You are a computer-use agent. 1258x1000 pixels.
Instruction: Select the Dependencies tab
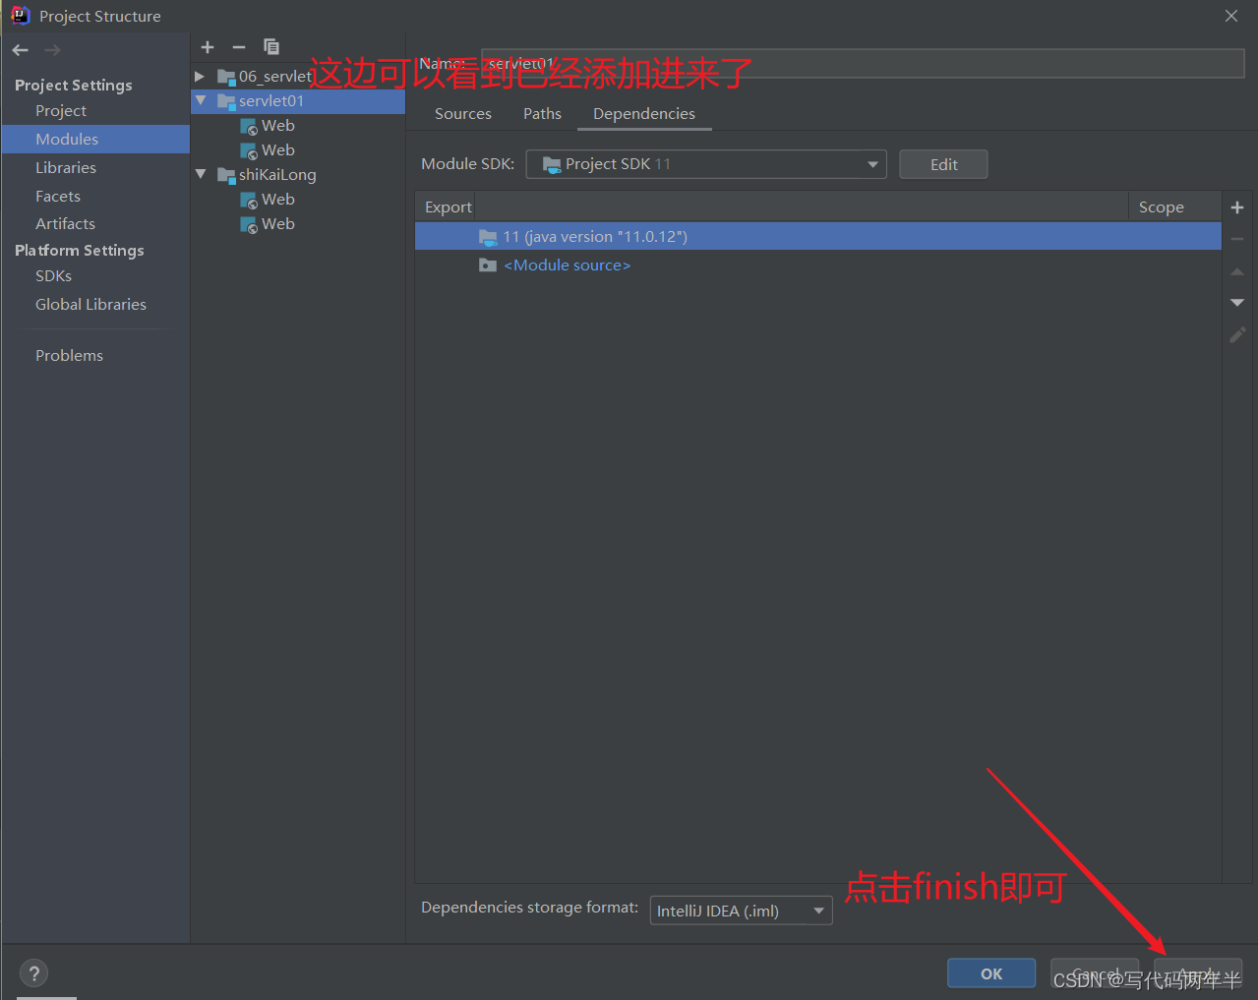644,114
